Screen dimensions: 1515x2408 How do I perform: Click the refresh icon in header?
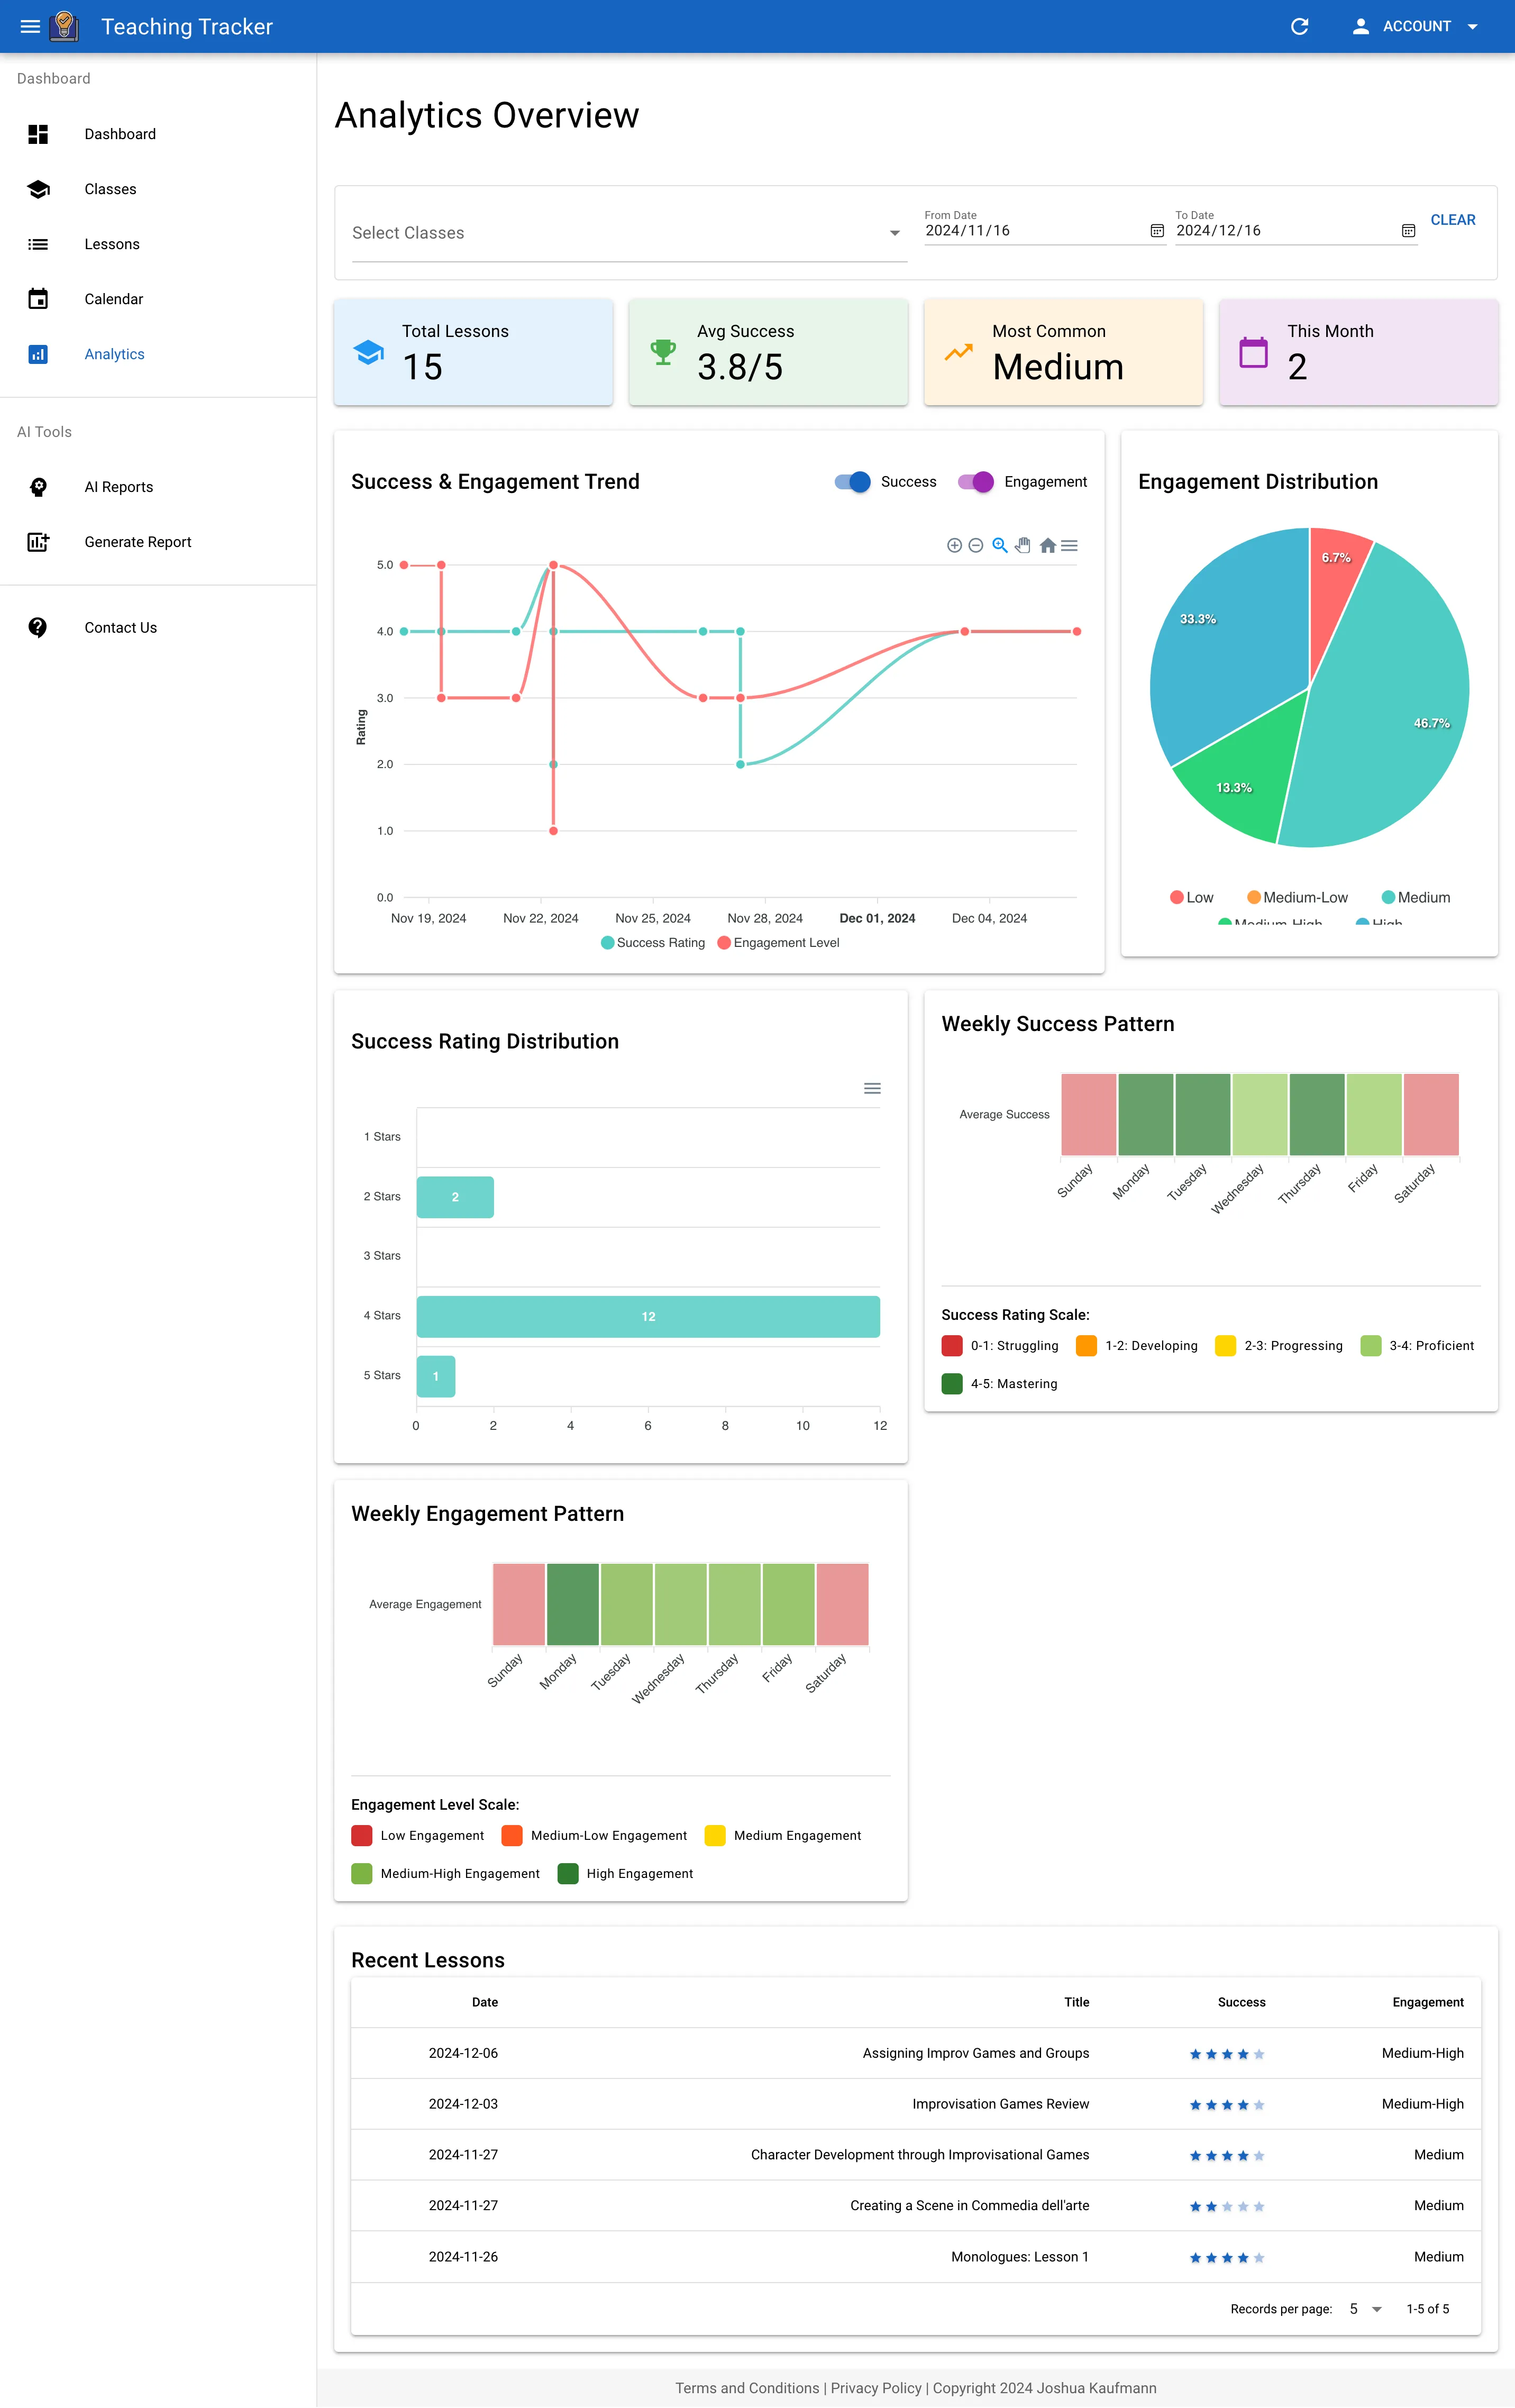pyautogui.click(x=1299, y=27)
